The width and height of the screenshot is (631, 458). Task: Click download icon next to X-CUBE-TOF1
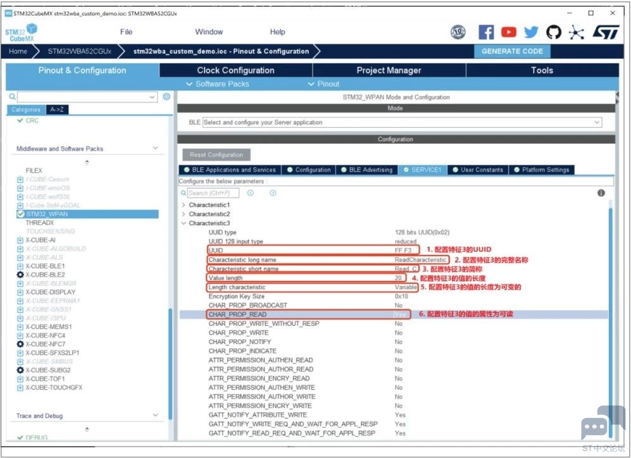click(x=20, y=379)
